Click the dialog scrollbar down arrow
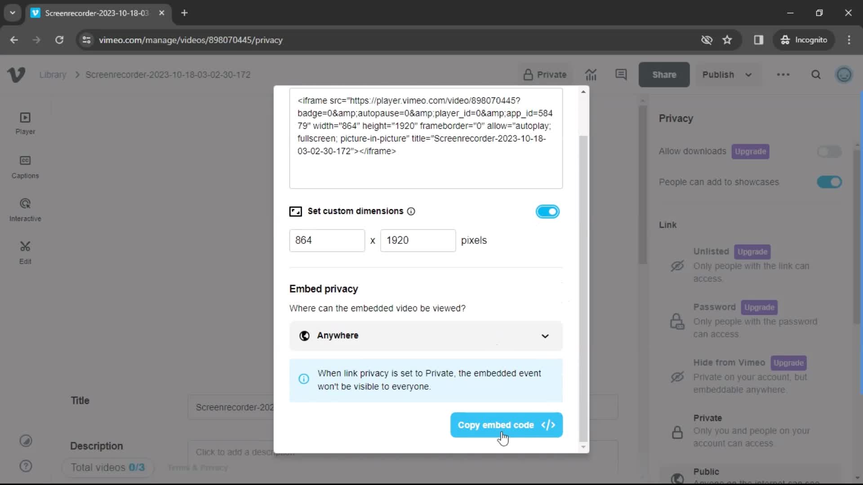The width and height of the screenshot is (863, 485). [583, 447]
